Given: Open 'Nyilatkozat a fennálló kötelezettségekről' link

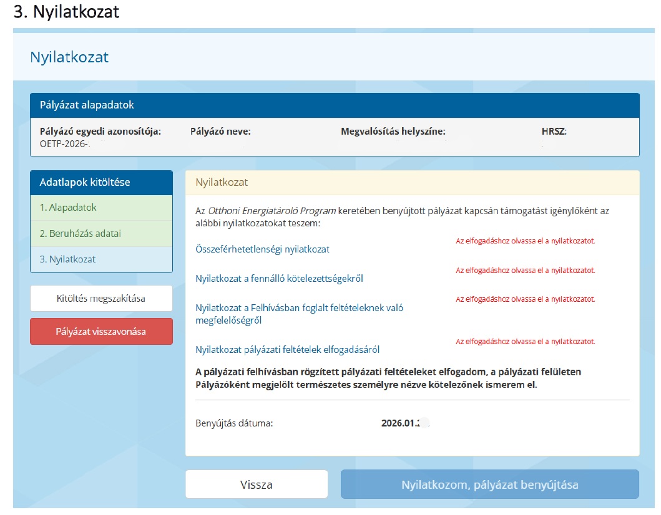Looking at the screenshot, I should [x=279, y=279].
